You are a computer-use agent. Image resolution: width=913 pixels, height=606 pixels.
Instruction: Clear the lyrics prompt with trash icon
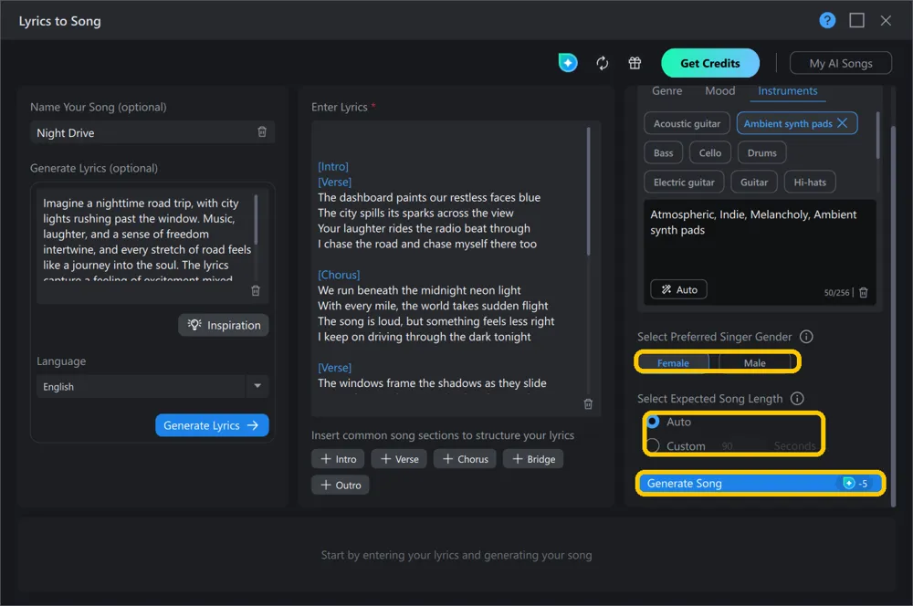click(255, 290)
